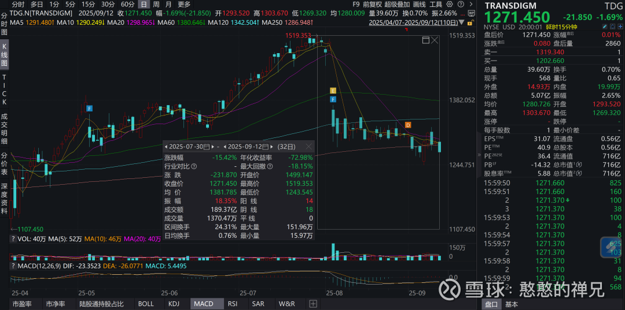The height and width of the screenshot is (310, 625).
Task: Select the 日 daily period
Action: (x=144, y=5)
